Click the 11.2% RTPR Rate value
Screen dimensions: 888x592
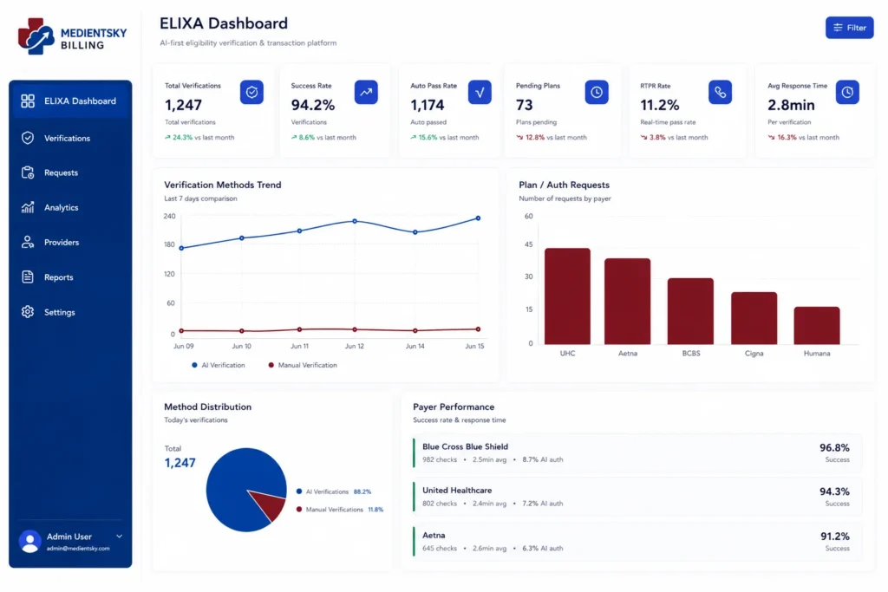tap(660, 105)
